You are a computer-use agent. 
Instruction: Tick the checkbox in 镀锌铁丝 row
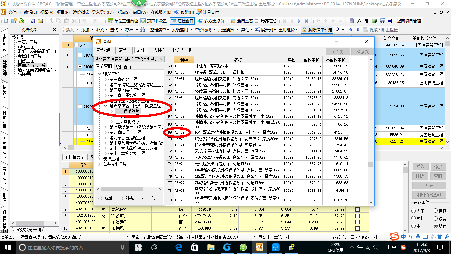[x=357, y=209]
